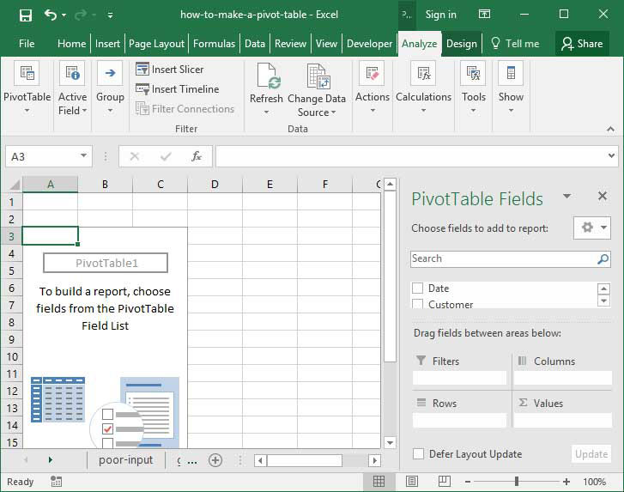624x492 pixels.
Task: Open the Tools ribbon group
Action: point(473,88)
